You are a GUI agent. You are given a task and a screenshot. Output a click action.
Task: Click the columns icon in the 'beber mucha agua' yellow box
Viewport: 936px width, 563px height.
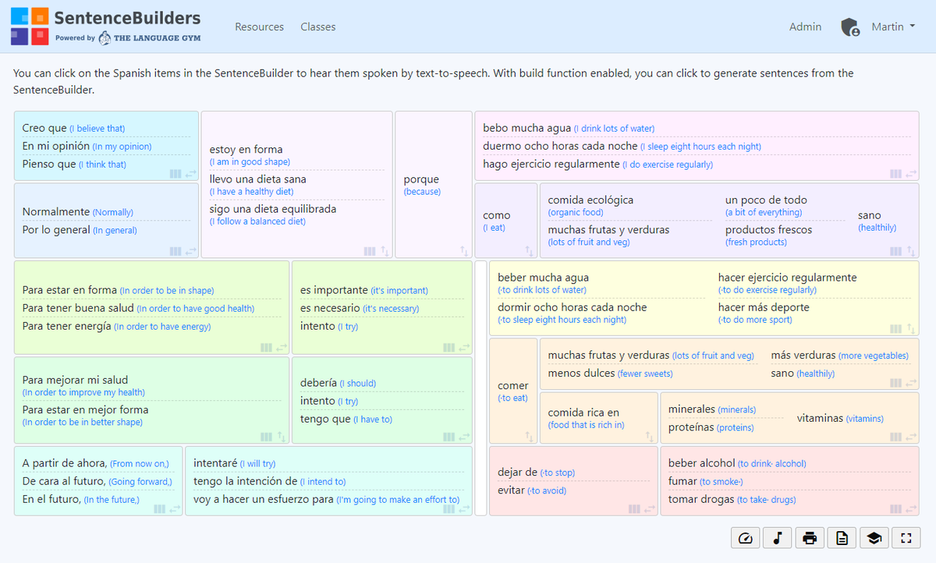(x=896, y=328)
